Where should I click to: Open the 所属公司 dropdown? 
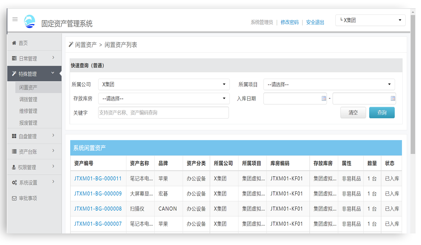[163, 84]
